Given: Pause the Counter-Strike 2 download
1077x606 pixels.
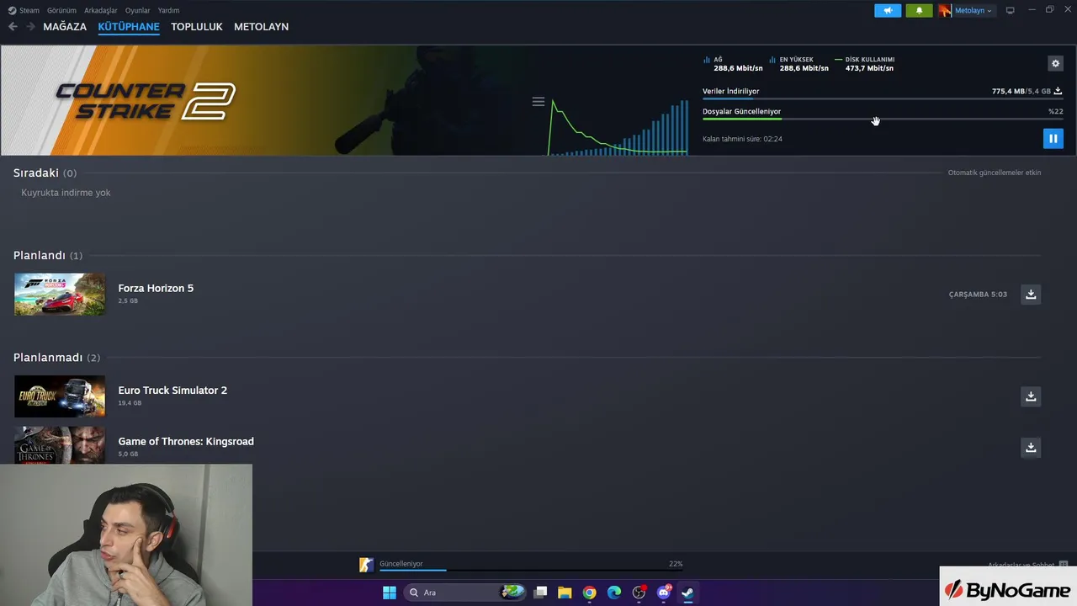Looking at the screenshot, I should [x=1053, y=138].
